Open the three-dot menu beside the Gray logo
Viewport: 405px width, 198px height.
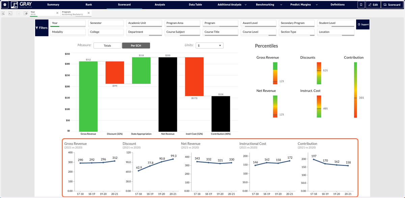coord(5,5)
